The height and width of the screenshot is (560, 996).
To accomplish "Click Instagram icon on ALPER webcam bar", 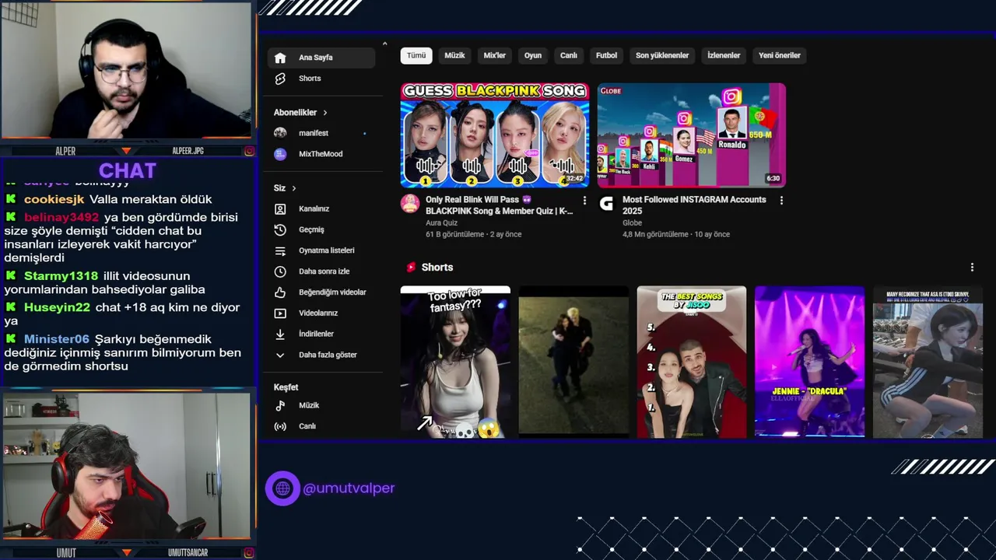I will click(x=250, y=151).
